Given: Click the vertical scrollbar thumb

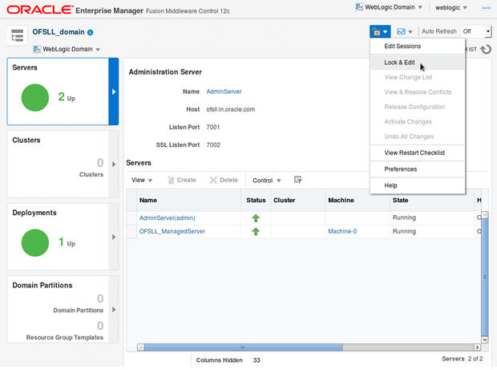Looking at the screenshot, I should click(485, 277).
